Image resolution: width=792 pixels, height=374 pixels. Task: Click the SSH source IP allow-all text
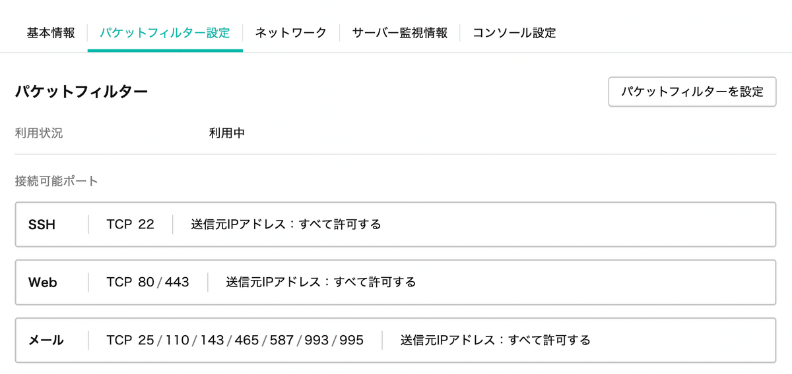tap(286, 225)
